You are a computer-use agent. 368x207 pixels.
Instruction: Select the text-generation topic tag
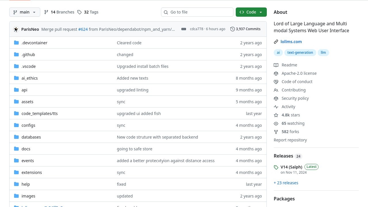(300, 53)
